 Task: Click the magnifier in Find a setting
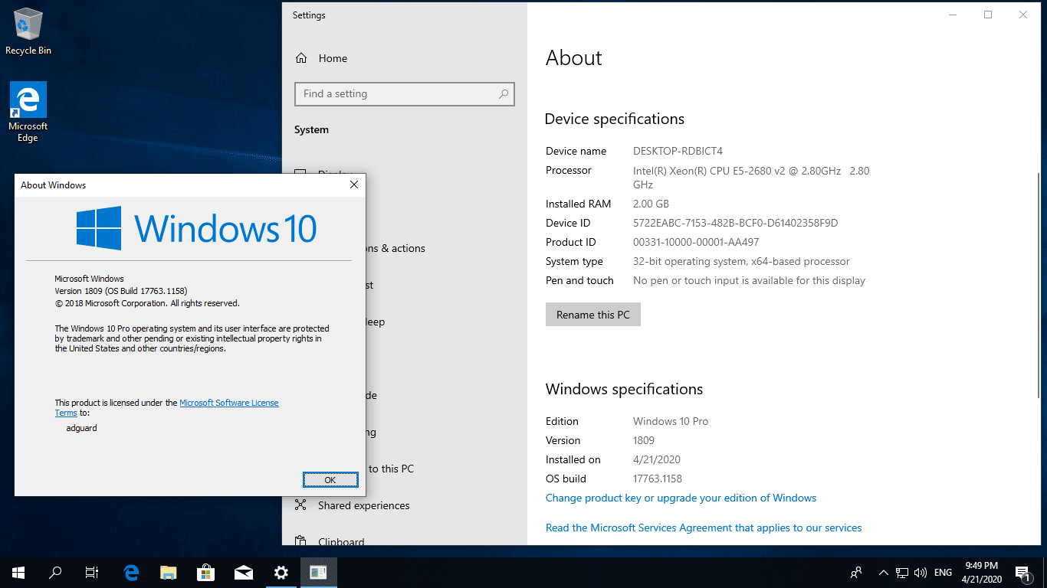click(504, 94)
